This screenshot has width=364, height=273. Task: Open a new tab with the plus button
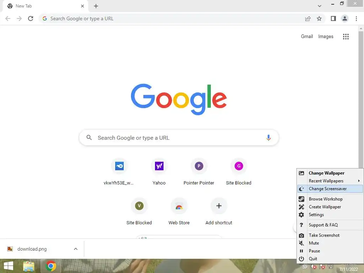(96, 6)
